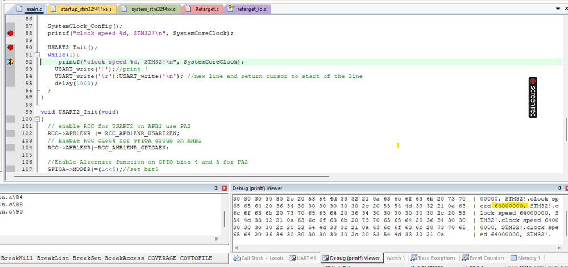
Task: Open Watch 1 tab
Action: pyautogui.click(x=396, y=258)
